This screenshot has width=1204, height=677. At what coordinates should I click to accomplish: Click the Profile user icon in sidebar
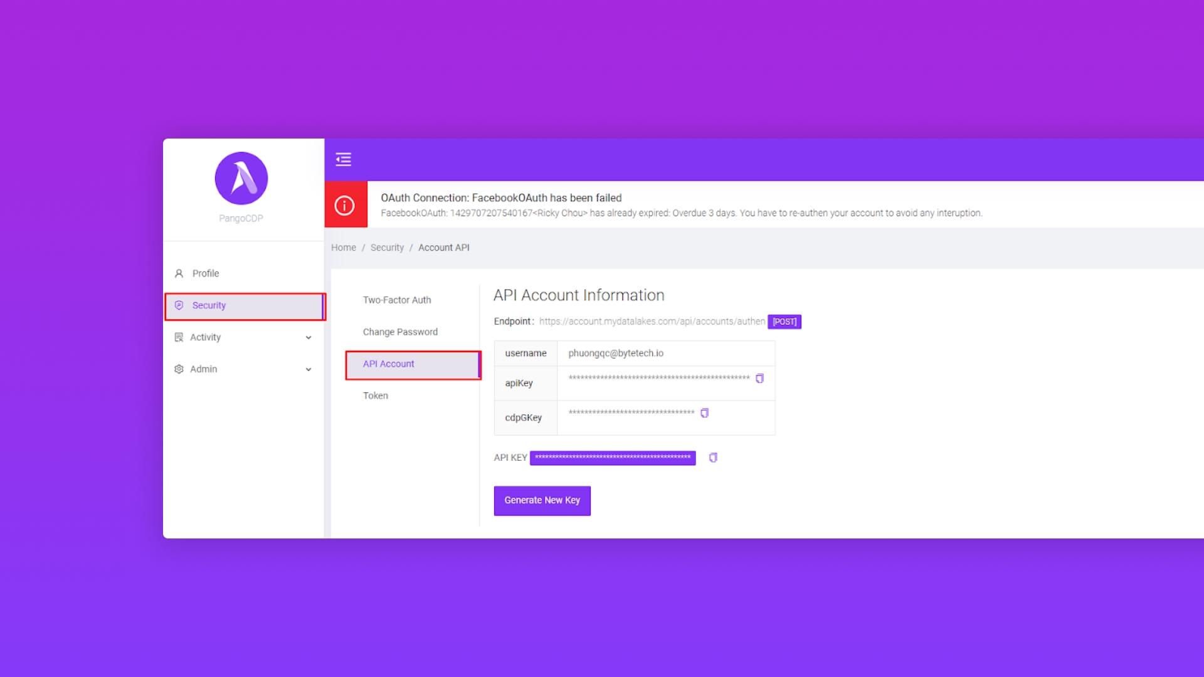pyautogui.click(x=179, y=273)
